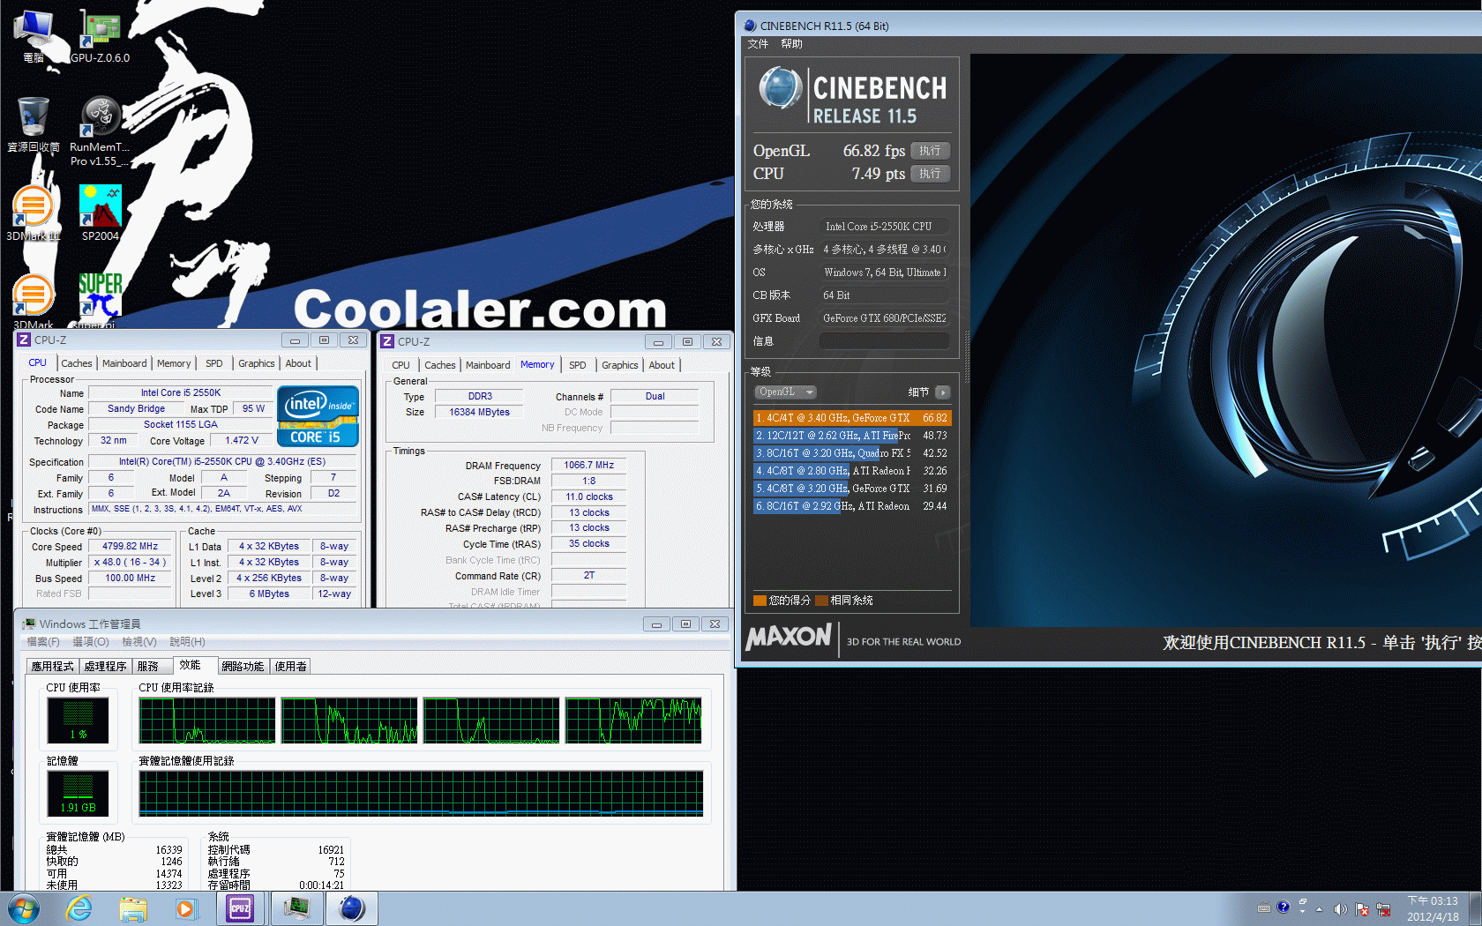Select the Mainboard tab in right CPU-Z

pos(488,365)
